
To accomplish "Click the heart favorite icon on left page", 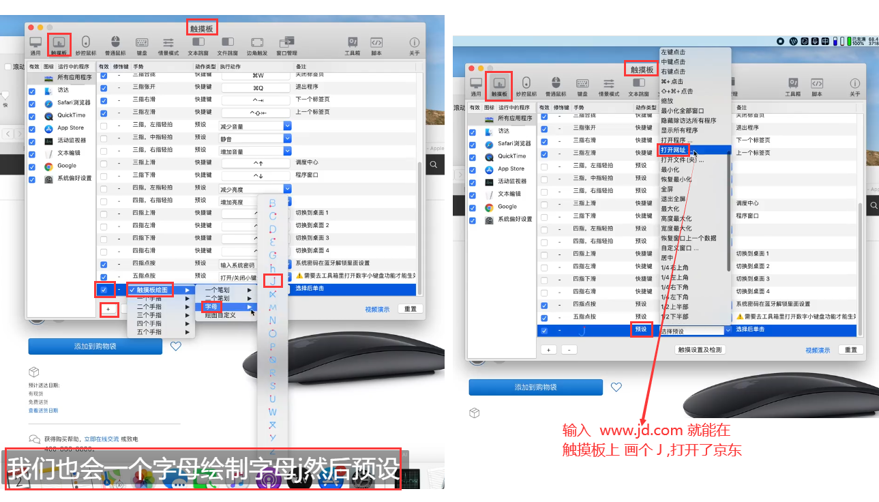I will click(176, 346).
